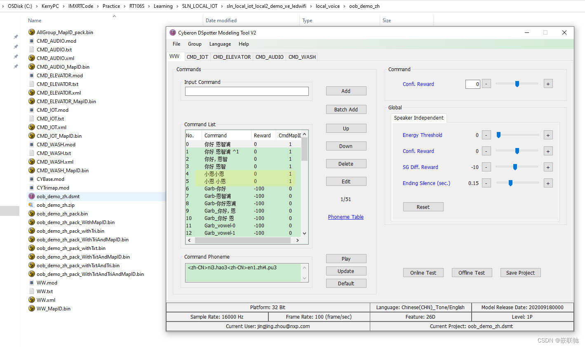The image size is (585, 347).
Task: Click the Save Project button
Action: pyautogui.click(x=520, y=273)
